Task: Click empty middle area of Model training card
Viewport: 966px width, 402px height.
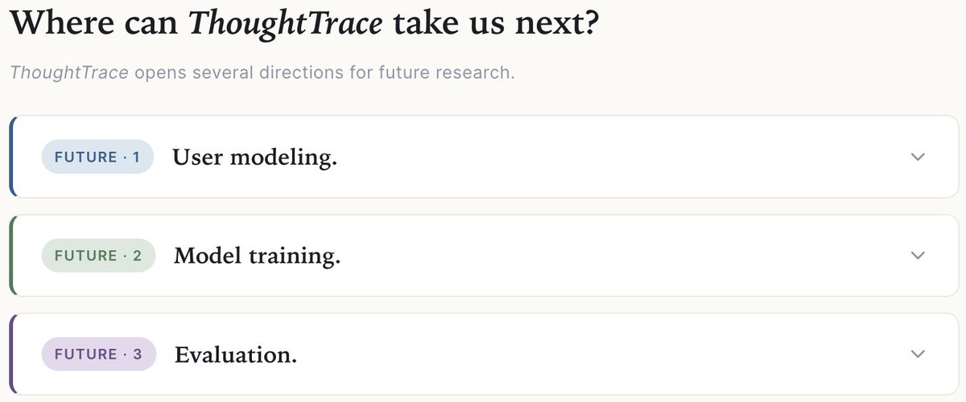Action: [620, 256]
